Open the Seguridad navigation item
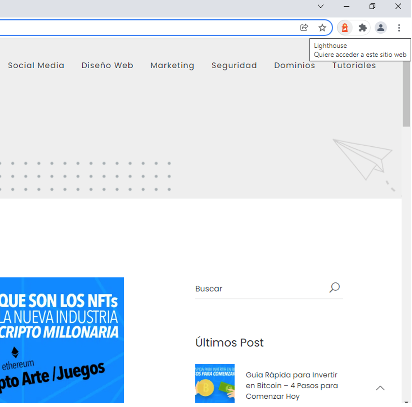Screen dimensions: 412x407 click(234, 65)
